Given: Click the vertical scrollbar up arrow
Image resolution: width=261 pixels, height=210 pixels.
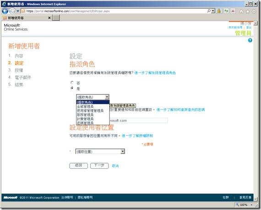Looking at the screenshot, I should pos(256,23).
